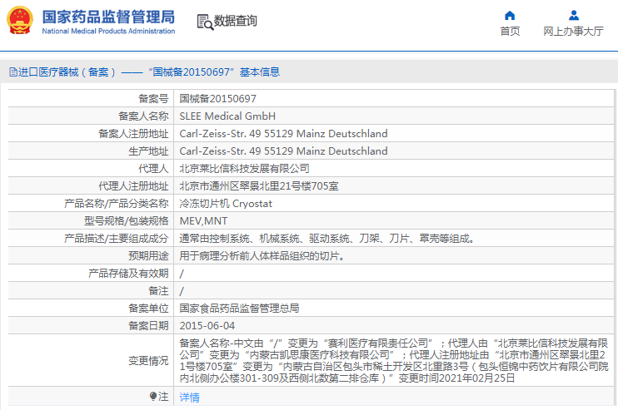Click the national emblem logo
This screenshot has height=410, width=618.
tap(21, 21)
